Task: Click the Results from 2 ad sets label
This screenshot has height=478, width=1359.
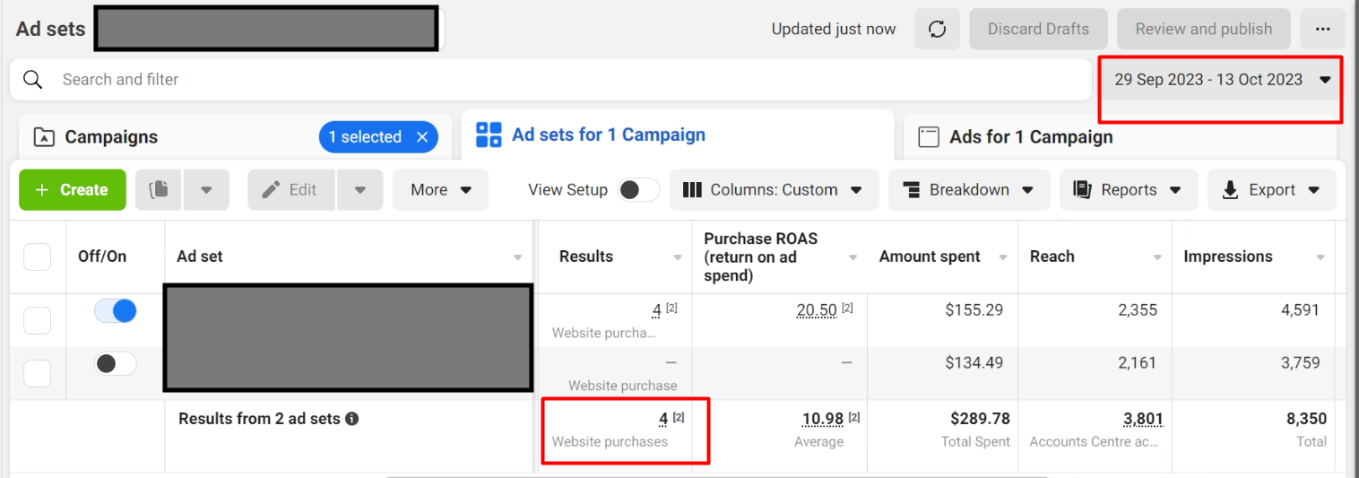Action: tap(259, 419)
